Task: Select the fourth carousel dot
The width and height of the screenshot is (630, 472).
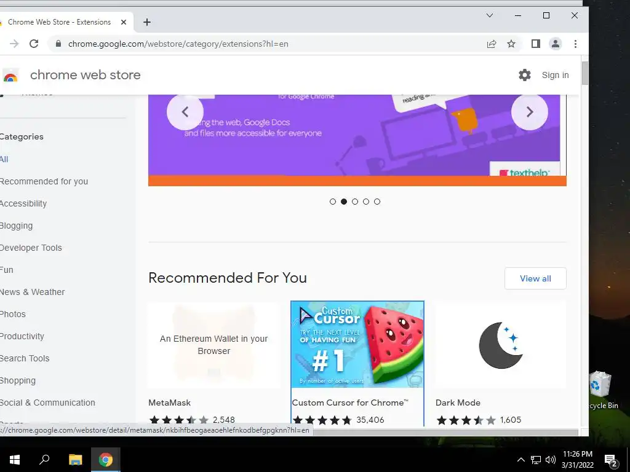Action: tap(366, 202)
